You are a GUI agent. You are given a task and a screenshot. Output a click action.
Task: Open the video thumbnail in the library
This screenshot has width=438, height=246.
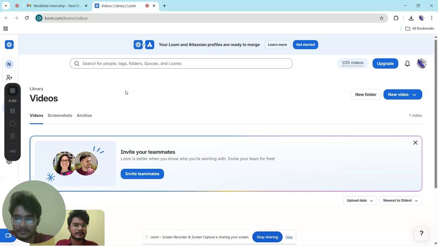67,228
